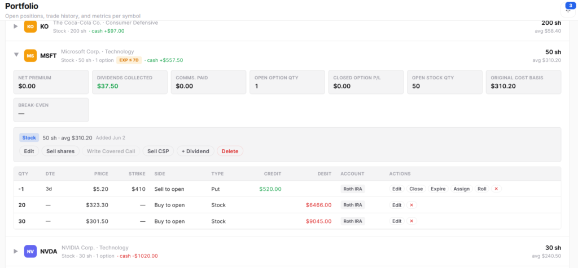Click Roth IRA tag on the Put row
The image size is (578, 268).
352,189
